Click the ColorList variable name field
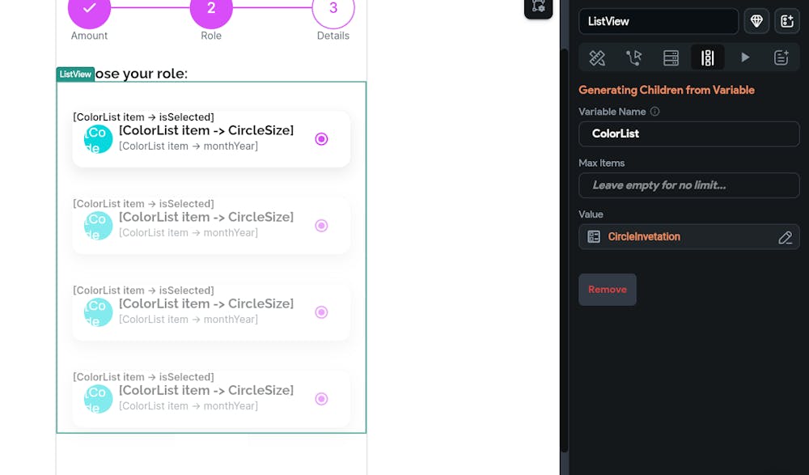809x475 pixels. (688, 134)
